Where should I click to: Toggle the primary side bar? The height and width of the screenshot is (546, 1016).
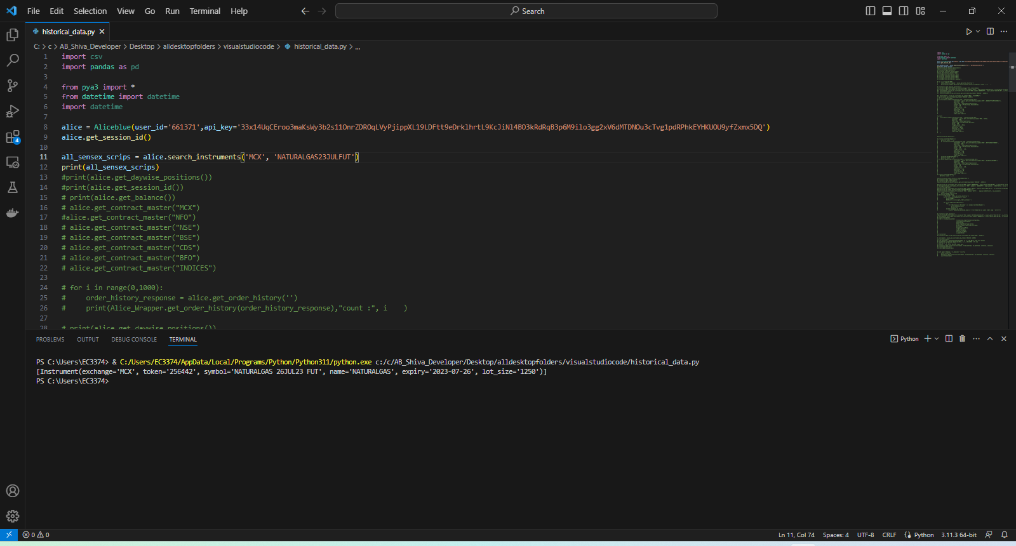point(871,11)
